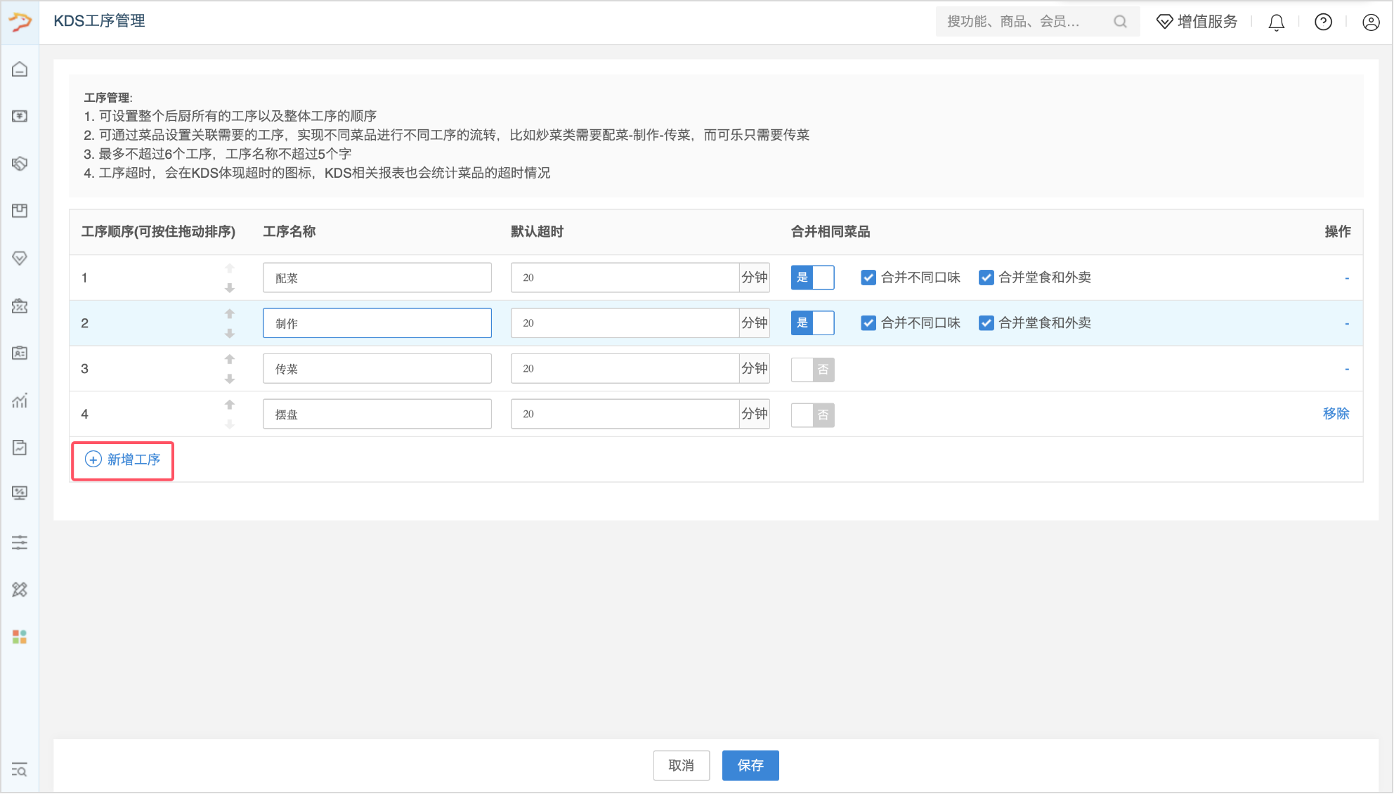Click the search magnifier icon

[x=1120, y=22]
